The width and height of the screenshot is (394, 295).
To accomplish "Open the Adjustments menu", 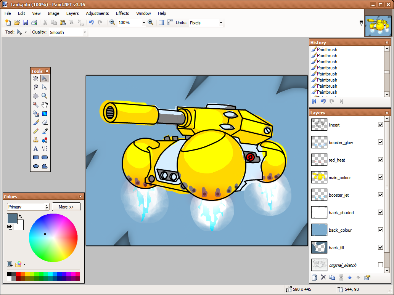I will tap(97, 13).
